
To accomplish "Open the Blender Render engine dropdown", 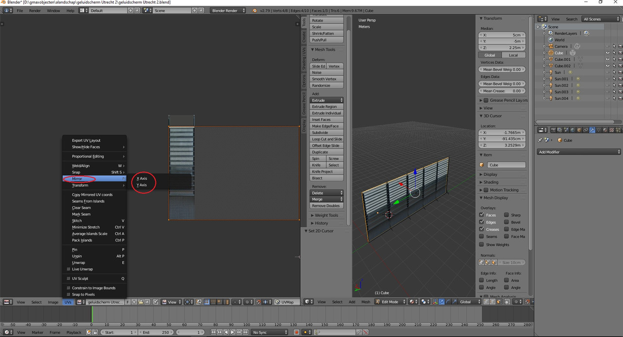I will [228, 10].
